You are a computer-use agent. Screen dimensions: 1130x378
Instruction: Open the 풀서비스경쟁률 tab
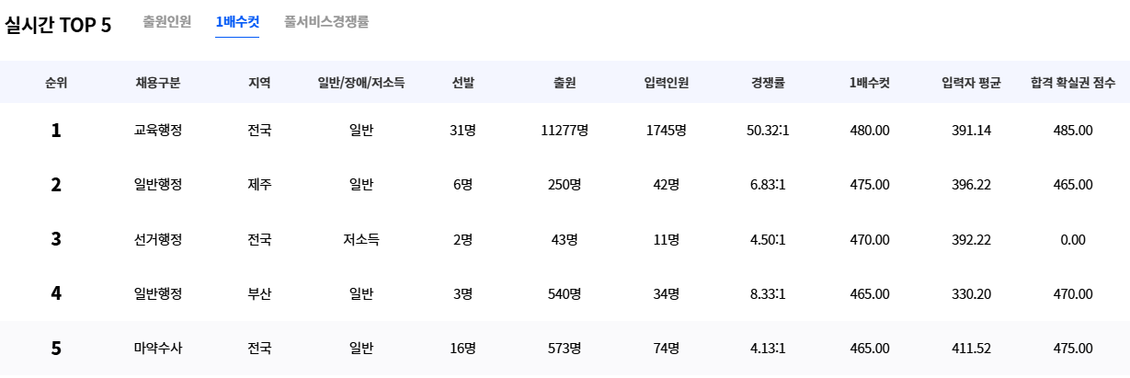tap(326, 21)
